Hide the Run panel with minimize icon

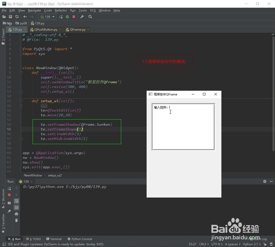(271, 181)
